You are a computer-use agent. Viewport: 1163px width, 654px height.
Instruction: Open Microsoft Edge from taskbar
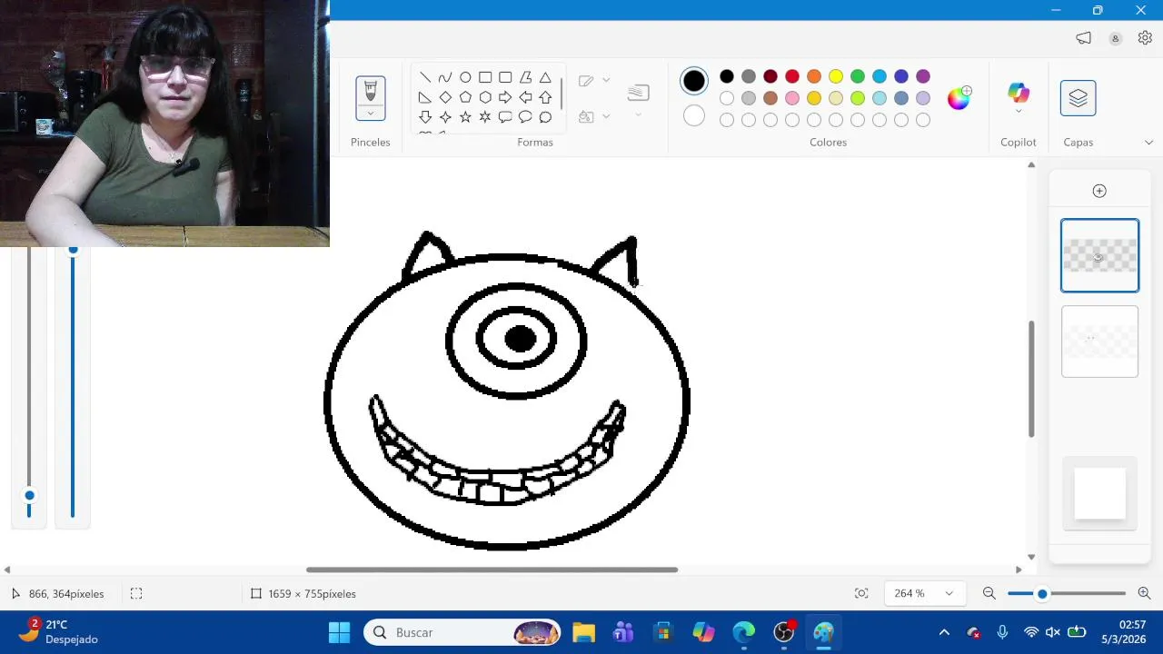[744, 632]
